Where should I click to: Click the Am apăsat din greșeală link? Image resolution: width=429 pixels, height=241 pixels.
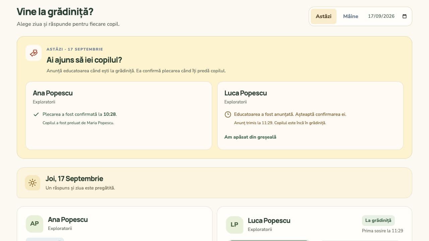coord(250,137)
